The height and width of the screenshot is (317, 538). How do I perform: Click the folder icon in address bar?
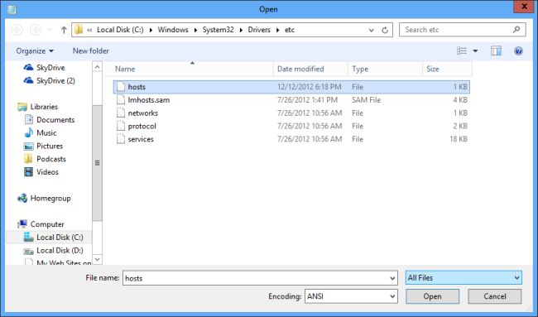click(x=79, y=30)
